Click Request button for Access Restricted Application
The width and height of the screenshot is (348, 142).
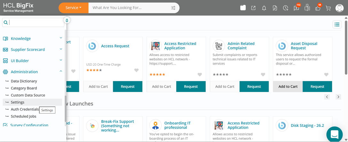tap(191, 87)
